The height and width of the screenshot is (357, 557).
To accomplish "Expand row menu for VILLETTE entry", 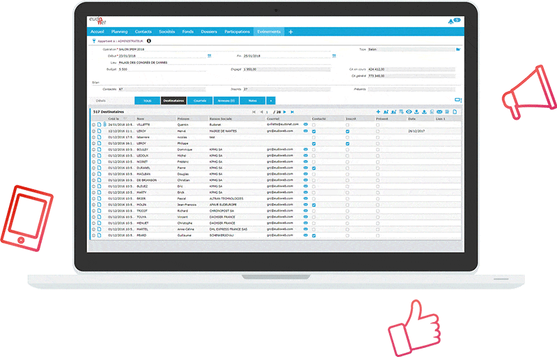I will pyautogui.click(x=94, y=125).
